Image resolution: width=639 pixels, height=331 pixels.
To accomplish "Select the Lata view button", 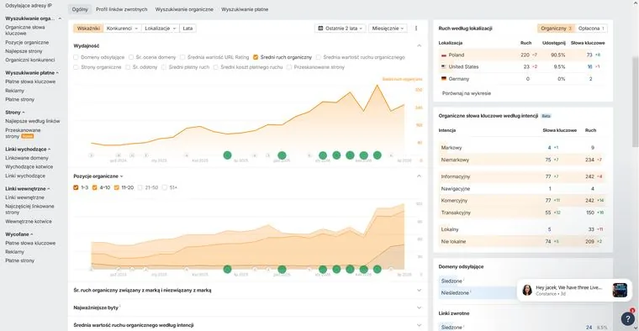I will click(x=187, y=29).
